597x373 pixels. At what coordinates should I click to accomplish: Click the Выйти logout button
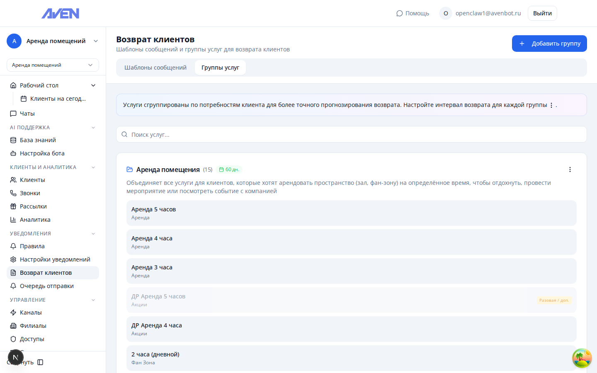(x=542, y=13)
